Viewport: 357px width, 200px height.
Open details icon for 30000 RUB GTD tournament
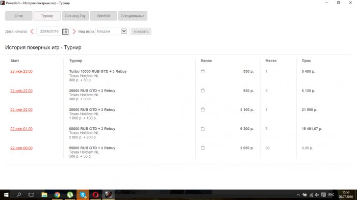point(202,109)
